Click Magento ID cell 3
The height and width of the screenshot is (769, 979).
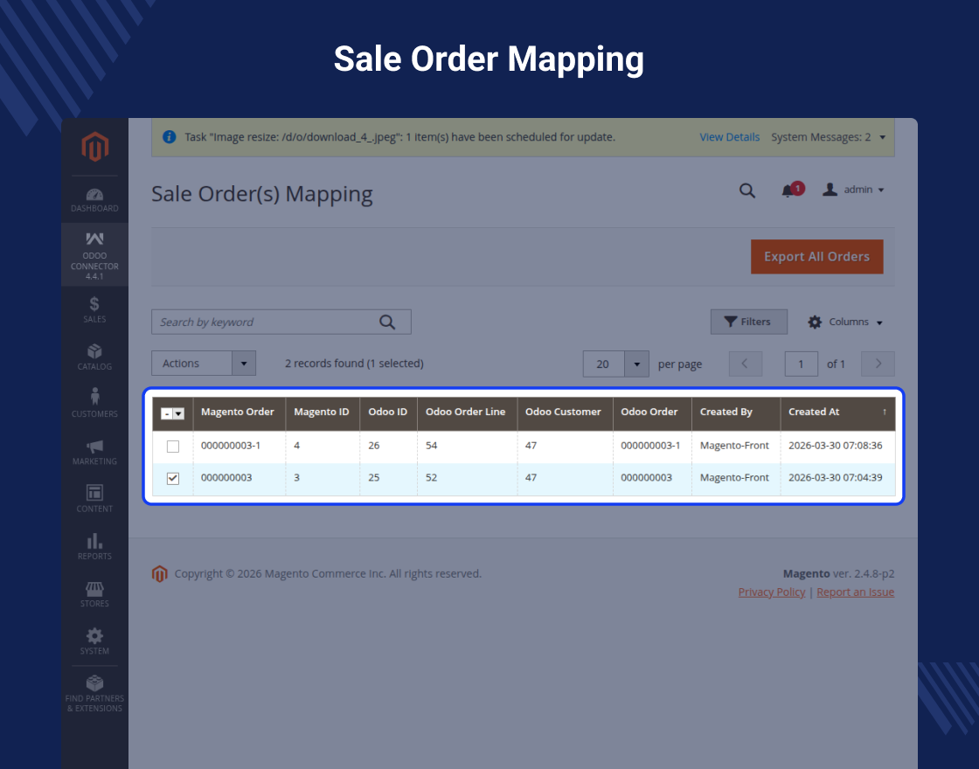click(296, 477)
